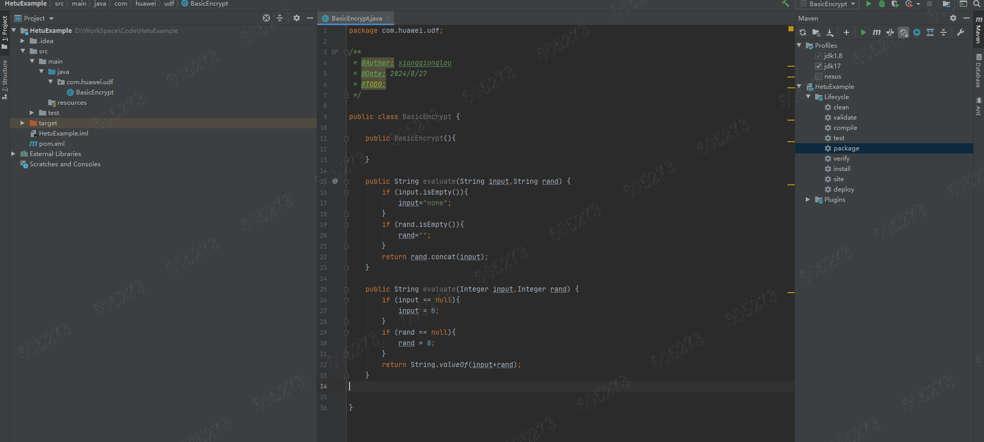The height and width of the screenshot is (442, 984).
Task: Locate opened file in Project tree
Action: click(266, 18)
